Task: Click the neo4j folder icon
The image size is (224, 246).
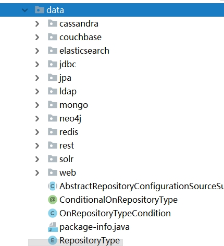Action: (x=53, y=118)
